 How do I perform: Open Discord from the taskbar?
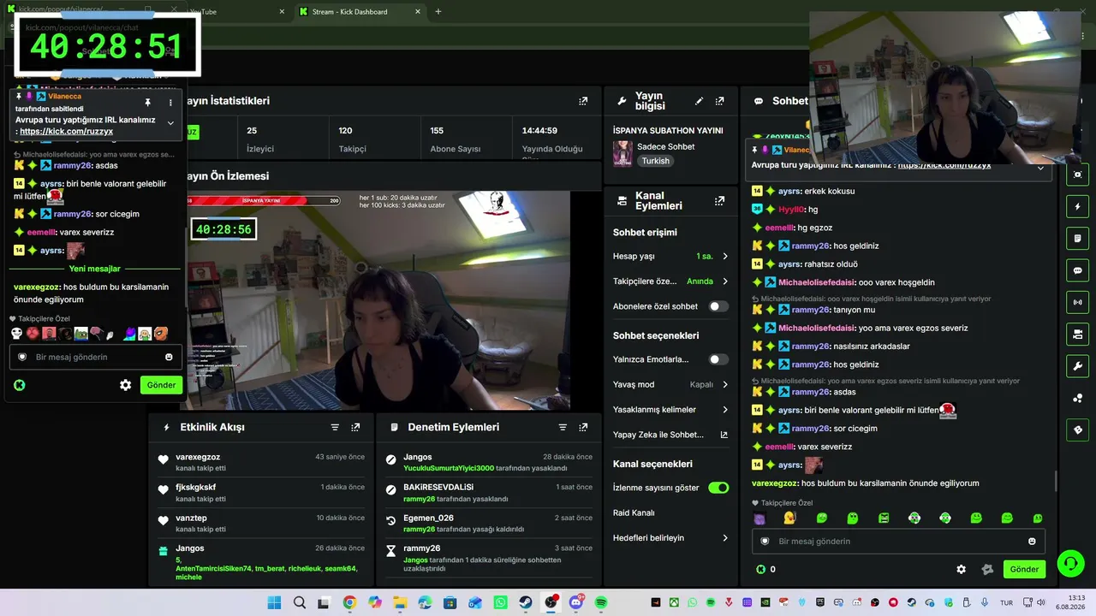click(x=576, y=603)
